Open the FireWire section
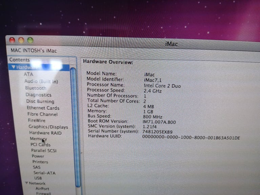Screen dimensions: 260x195 (37, 121)
